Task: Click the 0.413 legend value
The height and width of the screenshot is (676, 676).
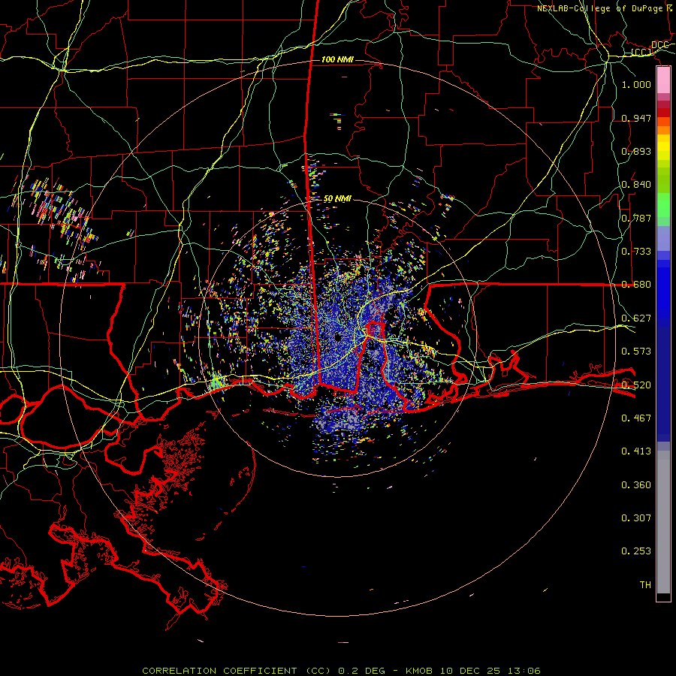Action: [636, 451]
